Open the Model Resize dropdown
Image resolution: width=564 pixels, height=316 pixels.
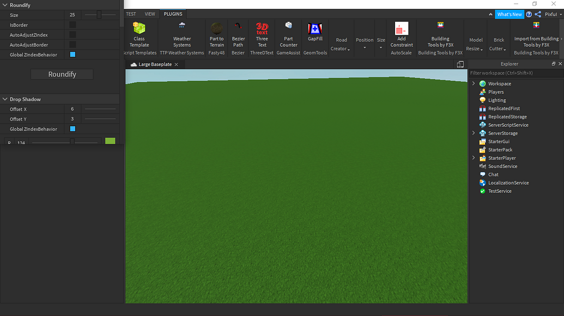[476, 44]
